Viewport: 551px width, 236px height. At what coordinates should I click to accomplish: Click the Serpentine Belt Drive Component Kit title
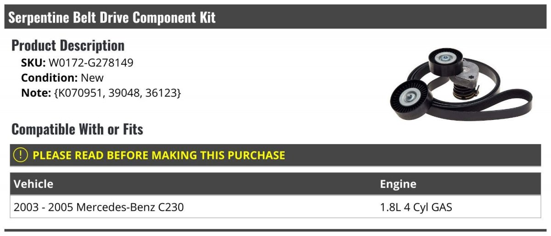pyautogui.click(x=112, y=17)
